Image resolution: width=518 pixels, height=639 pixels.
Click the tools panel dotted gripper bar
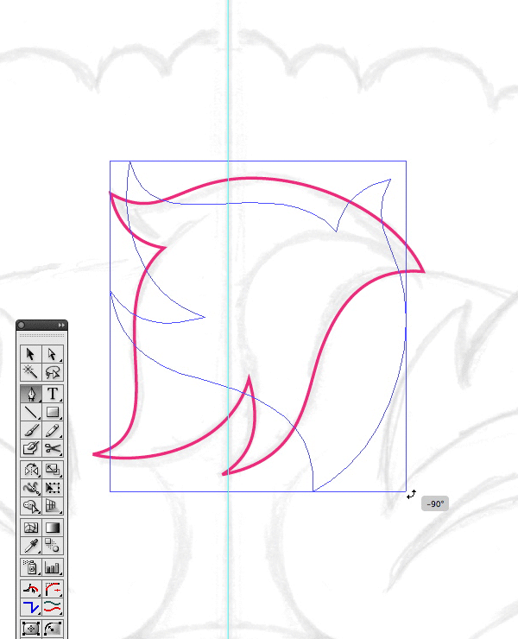(42, 335)
